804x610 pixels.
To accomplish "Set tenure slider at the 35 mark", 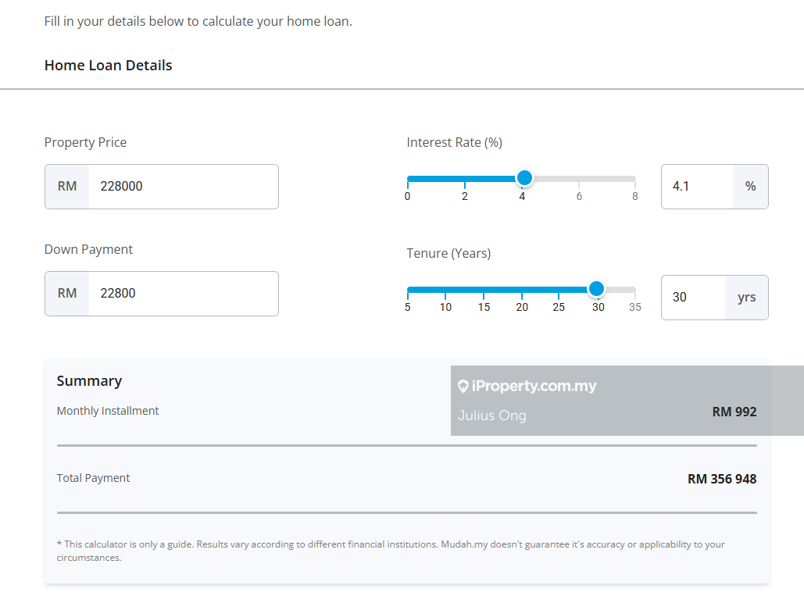I will (x=634, y=290).
